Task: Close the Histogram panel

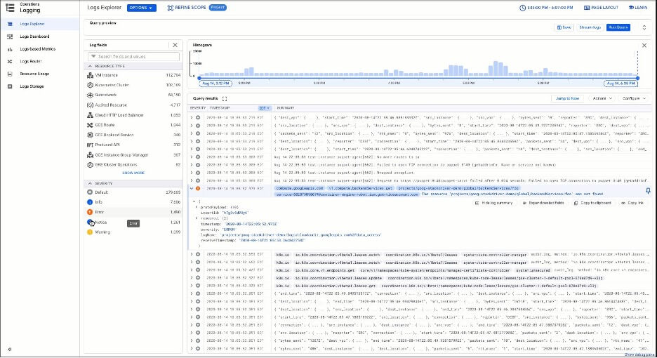Action: tap(644, 46)
